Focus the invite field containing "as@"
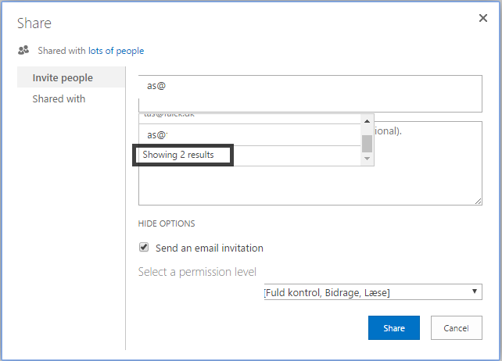 [310, 94]
